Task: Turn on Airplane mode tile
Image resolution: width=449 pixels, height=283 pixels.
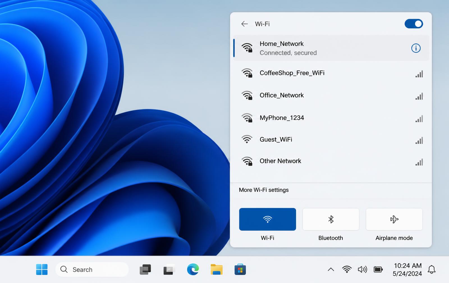Action: tap(394, 219)
